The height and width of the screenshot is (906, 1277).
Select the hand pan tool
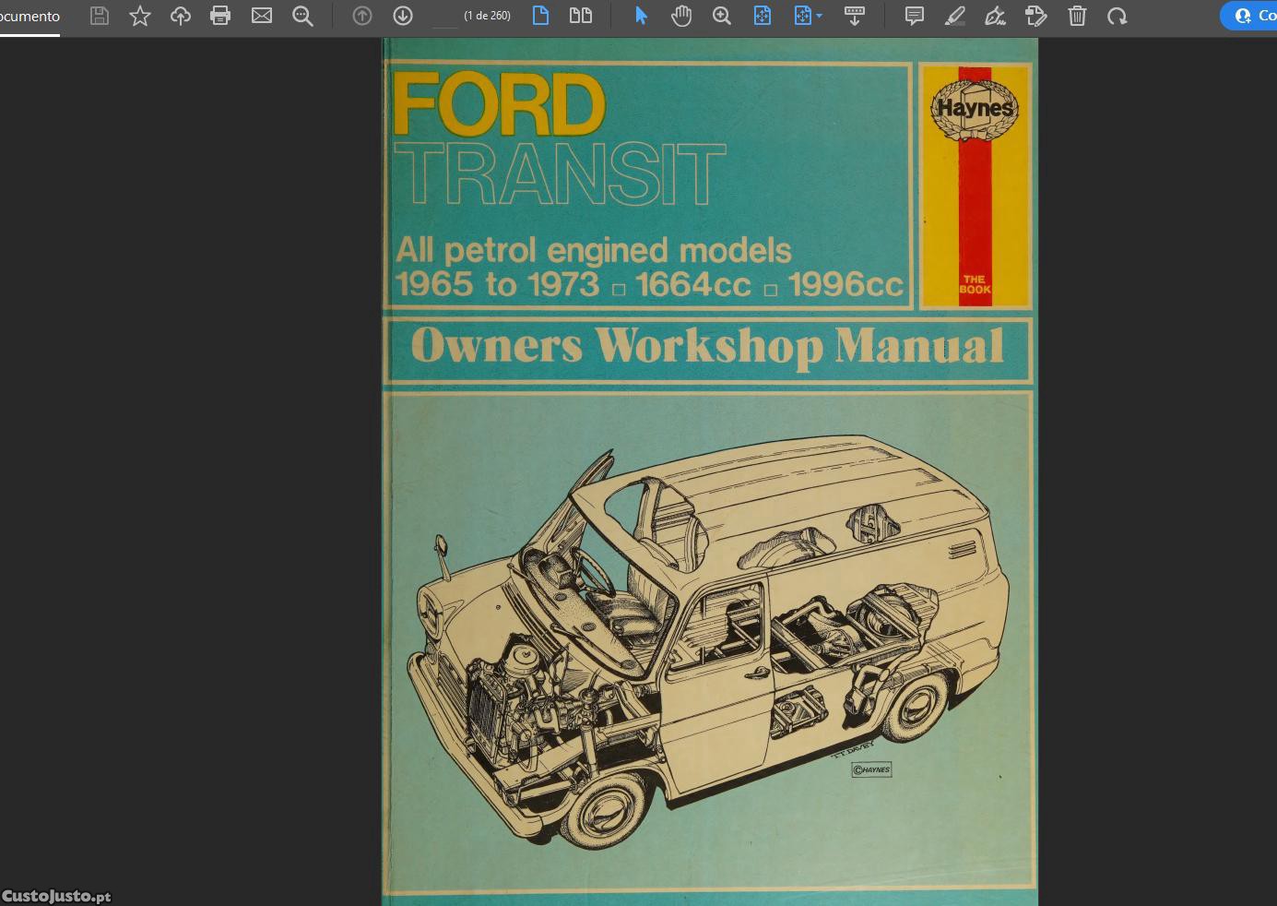[x=681, y=16]
